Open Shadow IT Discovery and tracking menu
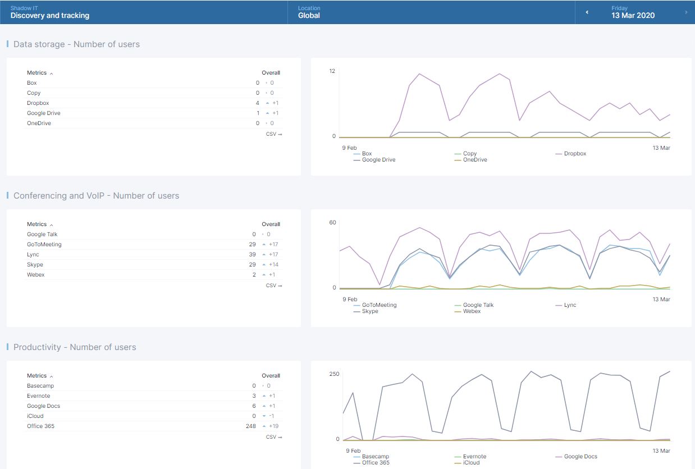 pos(50,12)
